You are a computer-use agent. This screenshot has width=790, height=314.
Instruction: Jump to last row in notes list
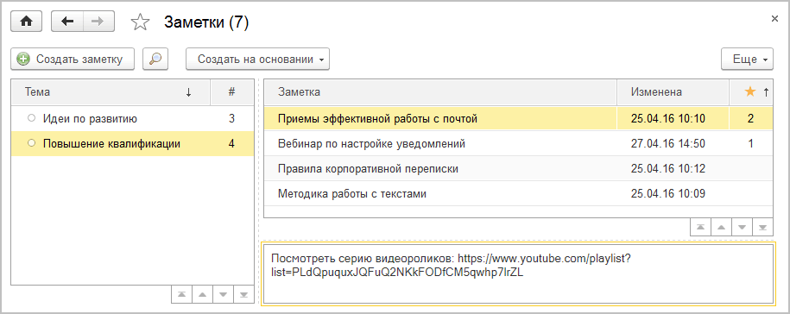[762, 227]
